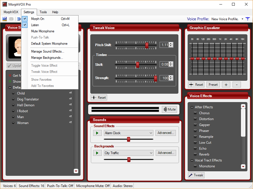The height and width of the screenshot is (189, 253).
Task: Collapse the After Effects tree group
Action: click(x=192, y=107)
